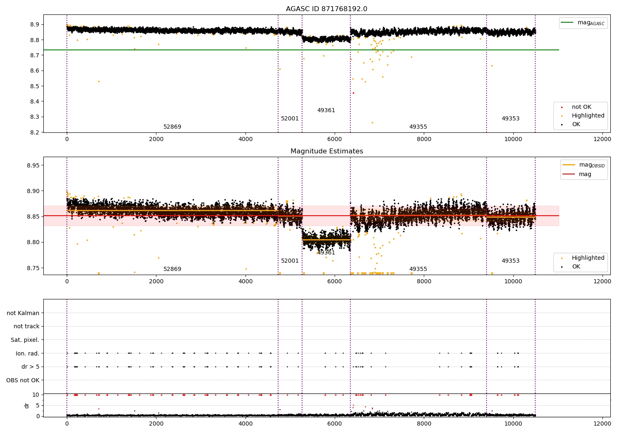Screen dimensions: 619x433
Task: Select obsid label 49353 in Magnitude Estimates plot
Action: 510,261
